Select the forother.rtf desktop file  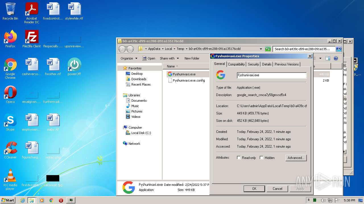(53, 67)
